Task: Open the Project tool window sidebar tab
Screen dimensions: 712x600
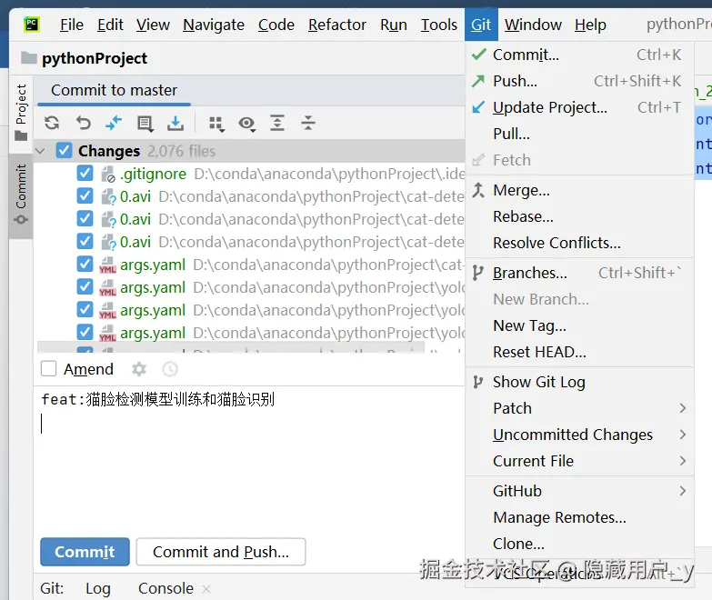Action: [x=21, y=112]
